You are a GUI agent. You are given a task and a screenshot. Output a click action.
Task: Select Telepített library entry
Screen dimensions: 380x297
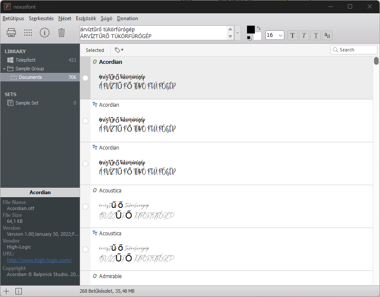[40, 60]
